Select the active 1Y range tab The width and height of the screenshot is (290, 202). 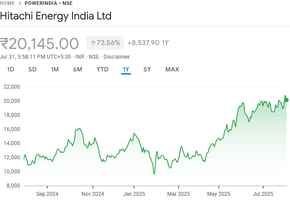(126, 69)
